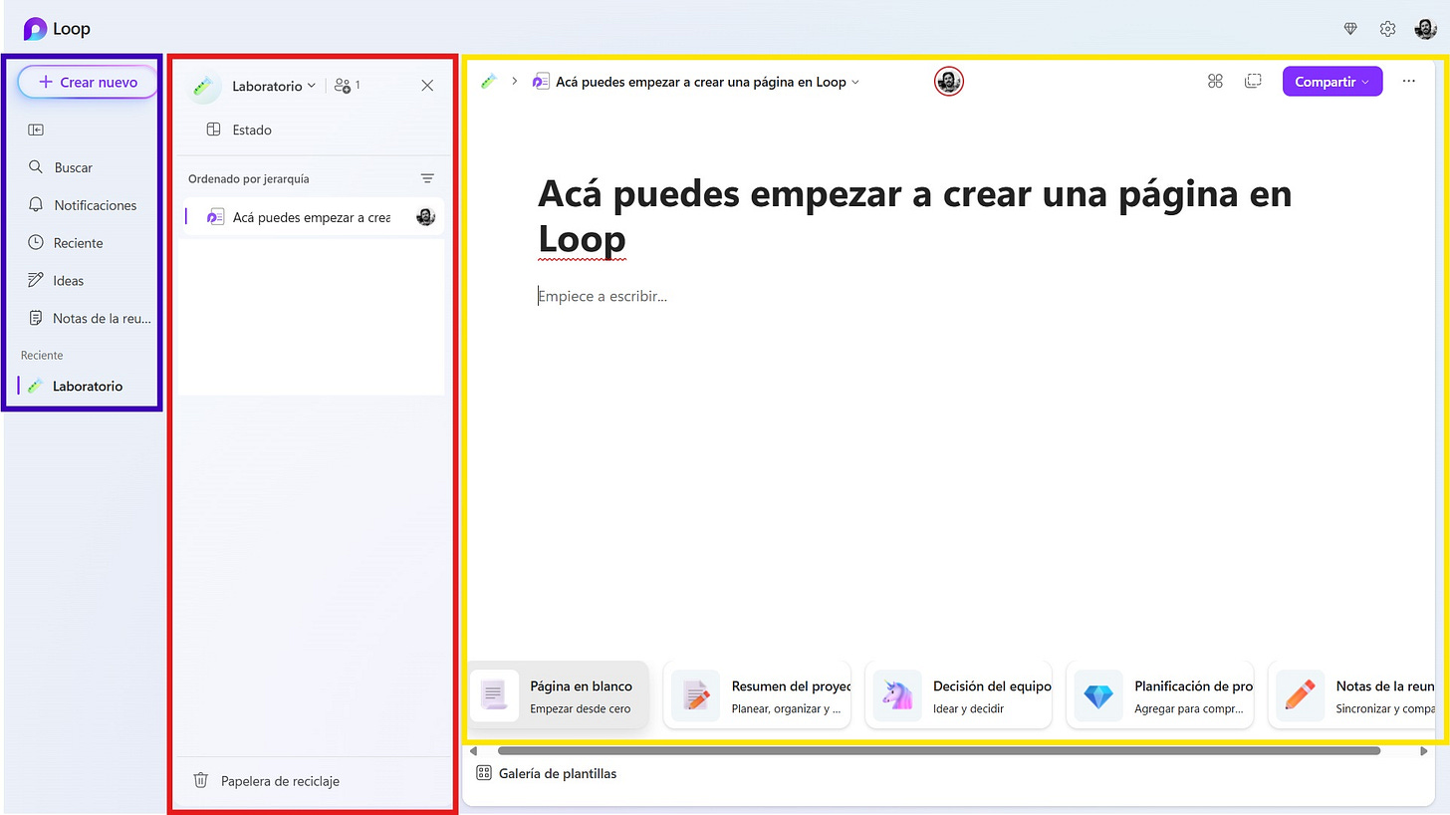Open Ideas in the sidebar
This screenshot has height=815, width=1450.
click(x=56, y=281)
